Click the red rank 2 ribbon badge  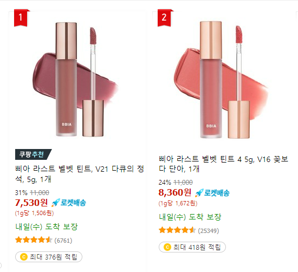(165, 18)
